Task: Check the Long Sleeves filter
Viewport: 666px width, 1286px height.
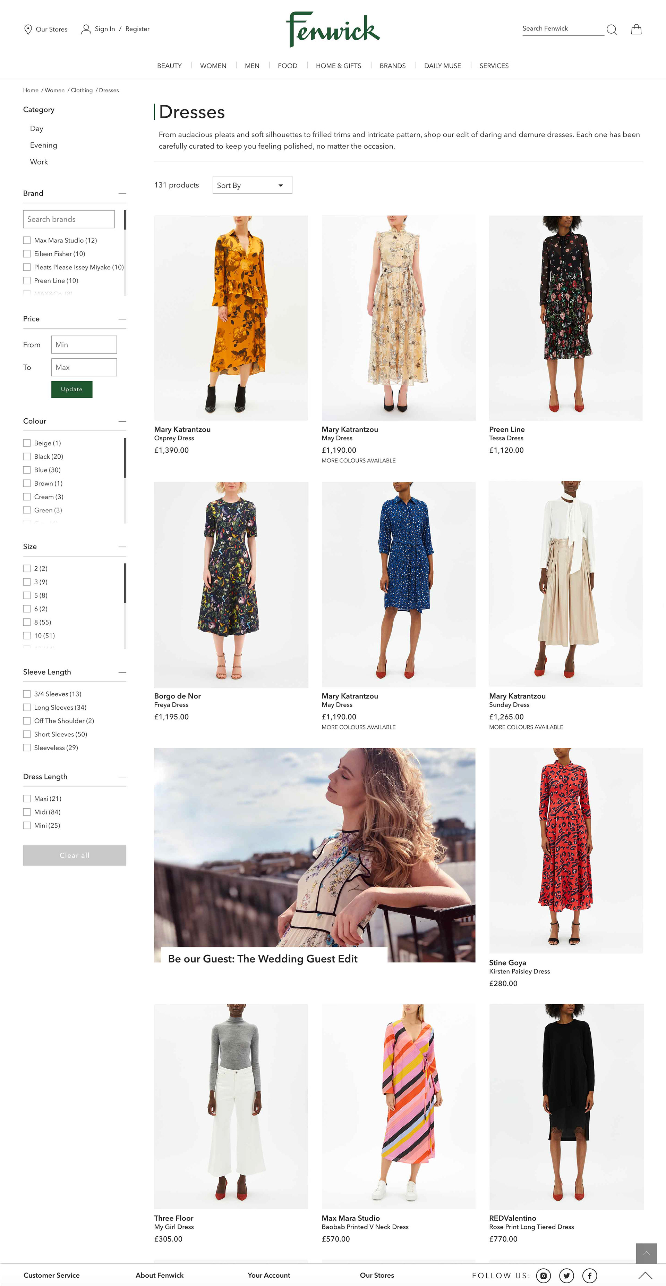Action: coord(27,707)
